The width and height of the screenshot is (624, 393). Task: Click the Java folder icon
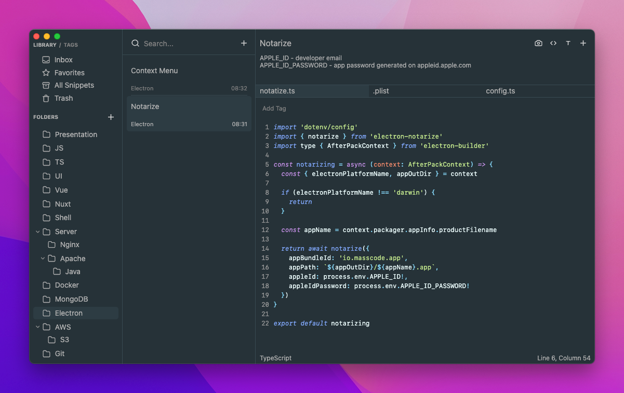coord(57,272)
